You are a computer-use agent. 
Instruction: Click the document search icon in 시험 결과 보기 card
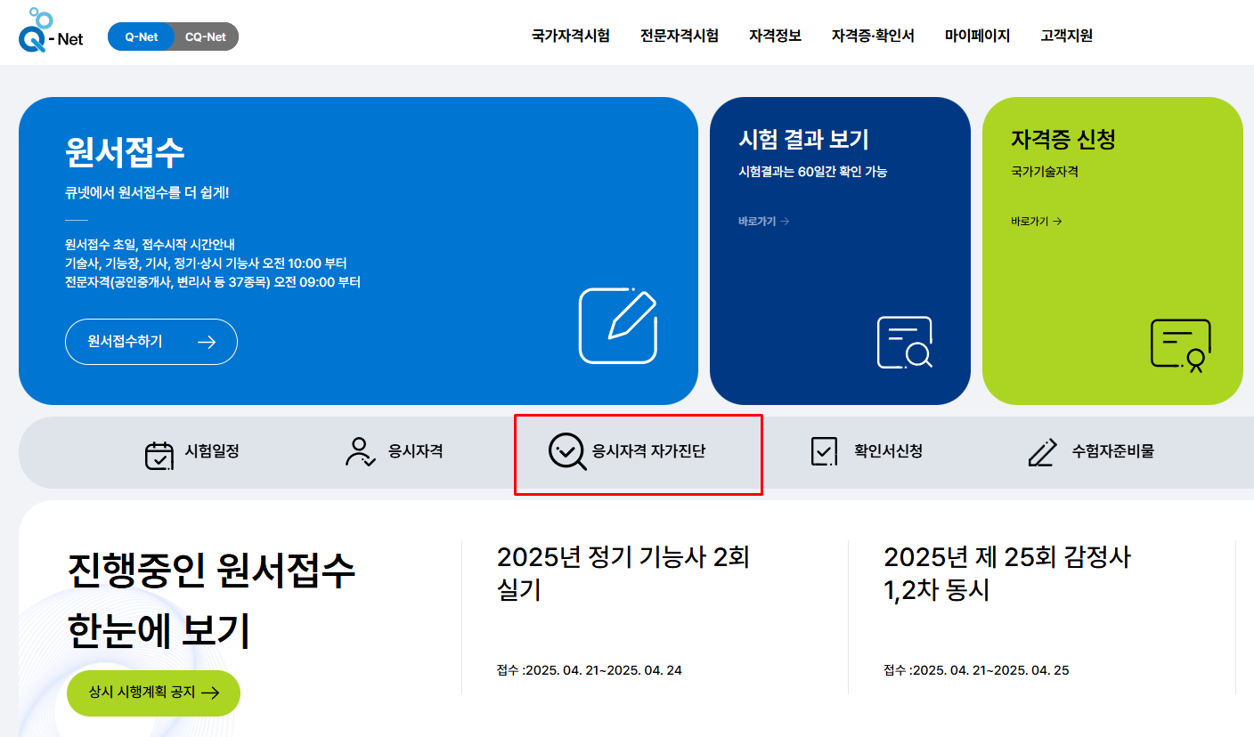click(905, 343)
